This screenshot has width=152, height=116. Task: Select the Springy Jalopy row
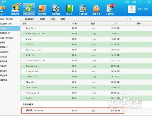pyautogui.click(x=86, y=66)
